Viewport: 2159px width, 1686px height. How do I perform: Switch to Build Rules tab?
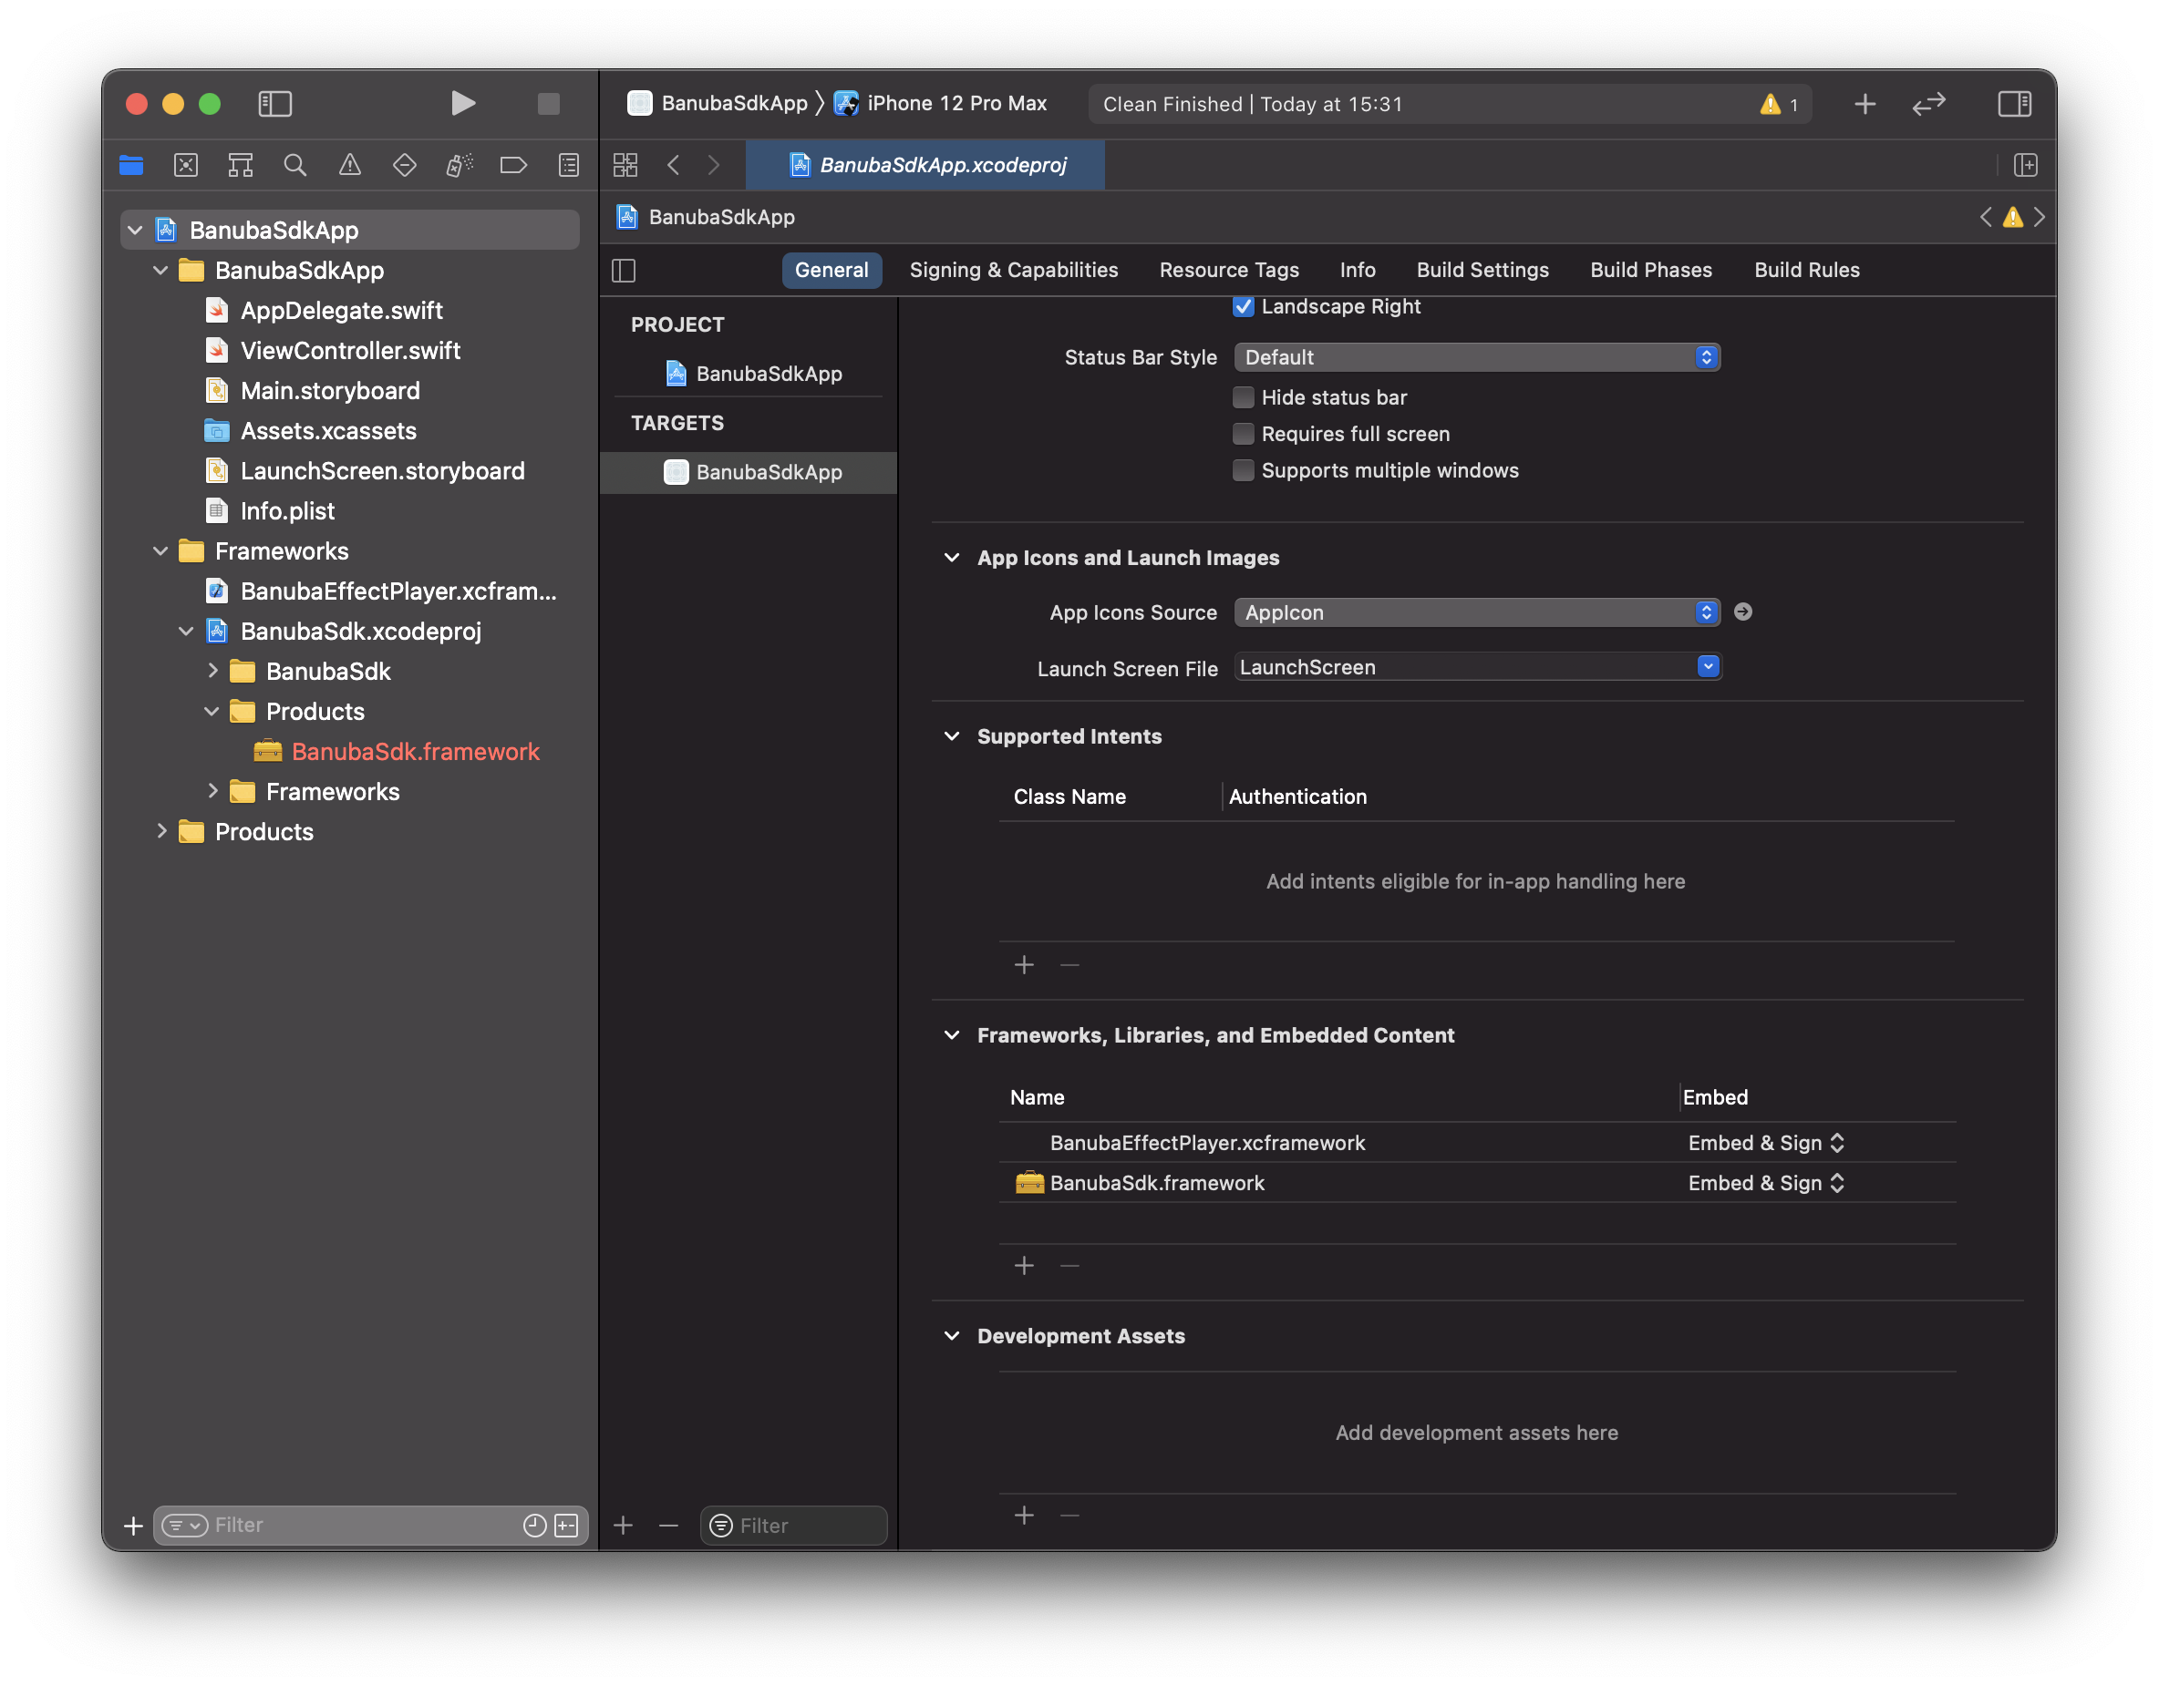click(x=1806, y=270)
